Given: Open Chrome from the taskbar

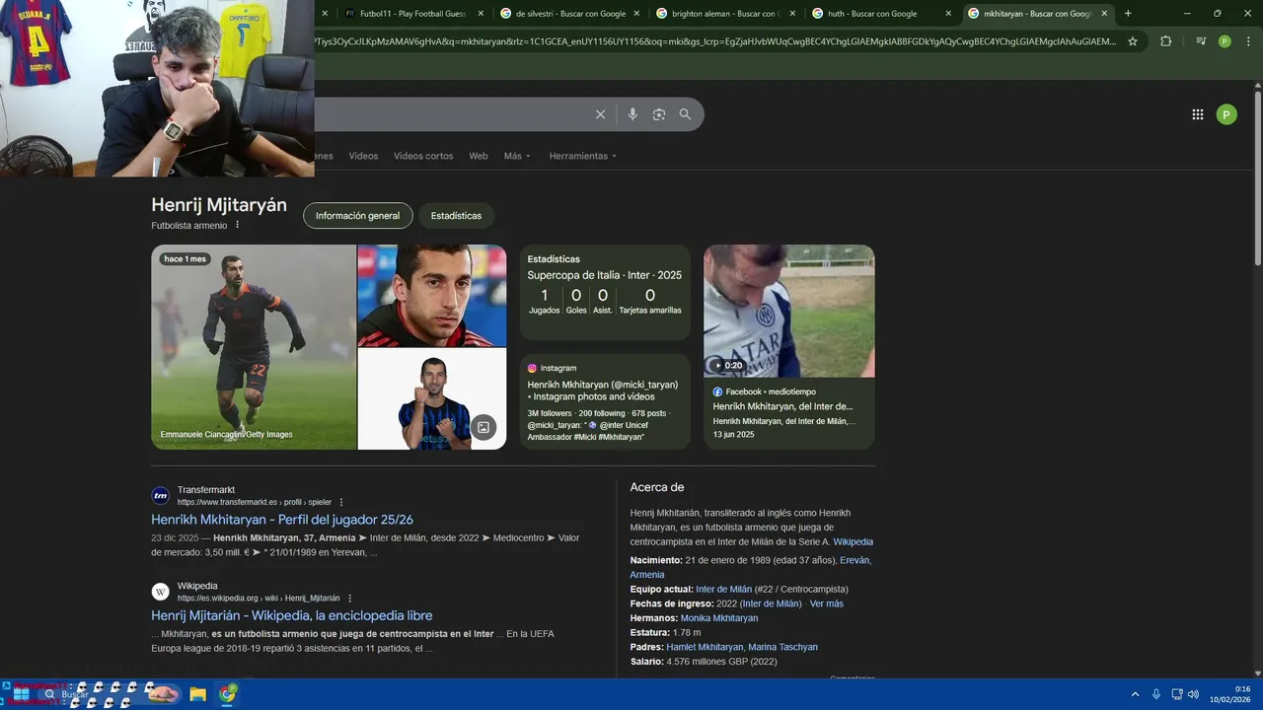Looking at the screenshot, I should [228, 694].
